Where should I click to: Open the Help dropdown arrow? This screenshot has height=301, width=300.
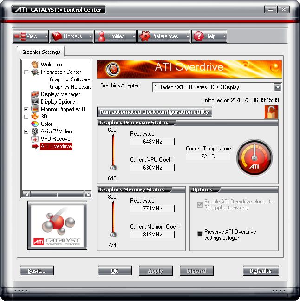click(x=224, y=36)
